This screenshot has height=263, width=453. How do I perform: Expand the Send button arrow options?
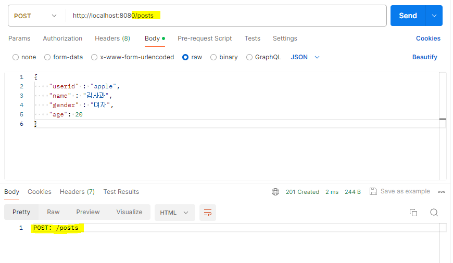pyautogui.click(x=434, y=16)
